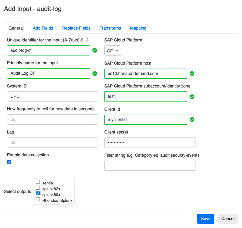This screenshot has height=228, width=242.
Task: Click green checkmark beside unique identifier field
Action: tap(95, 51)
